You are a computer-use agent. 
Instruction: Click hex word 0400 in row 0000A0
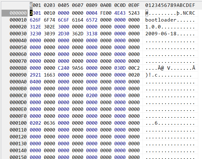35,82
